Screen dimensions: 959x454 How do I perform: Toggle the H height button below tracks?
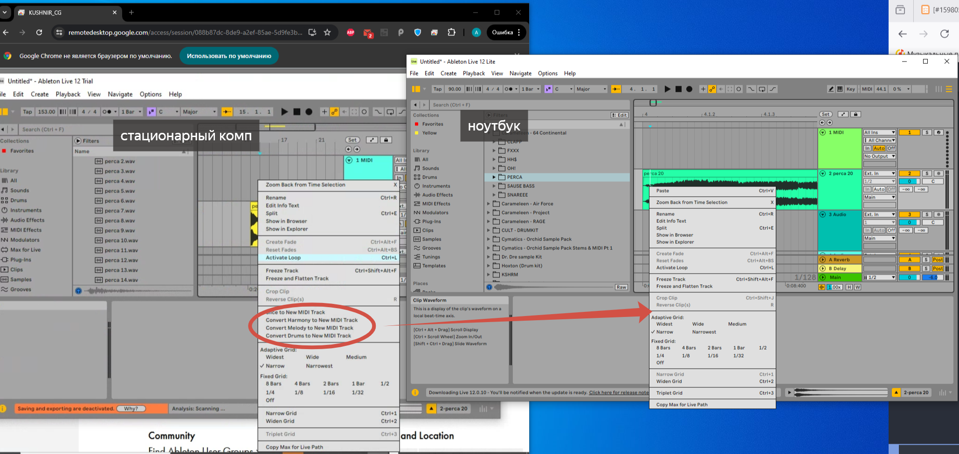849,287
